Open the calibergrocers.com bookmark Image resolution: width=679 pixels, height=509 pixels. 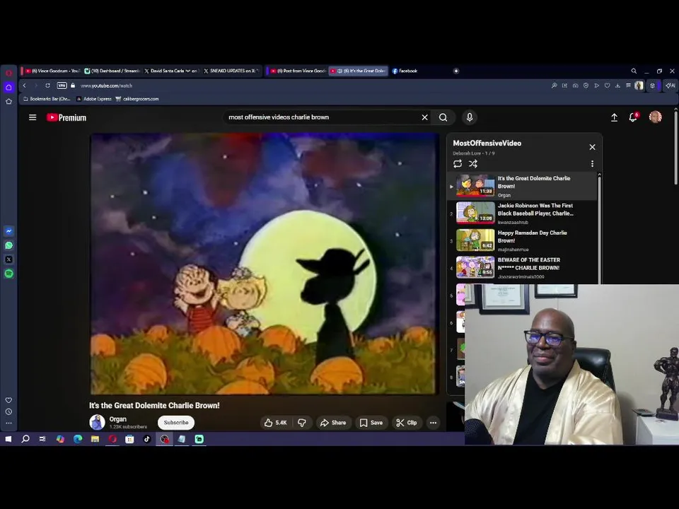[137, 99]
